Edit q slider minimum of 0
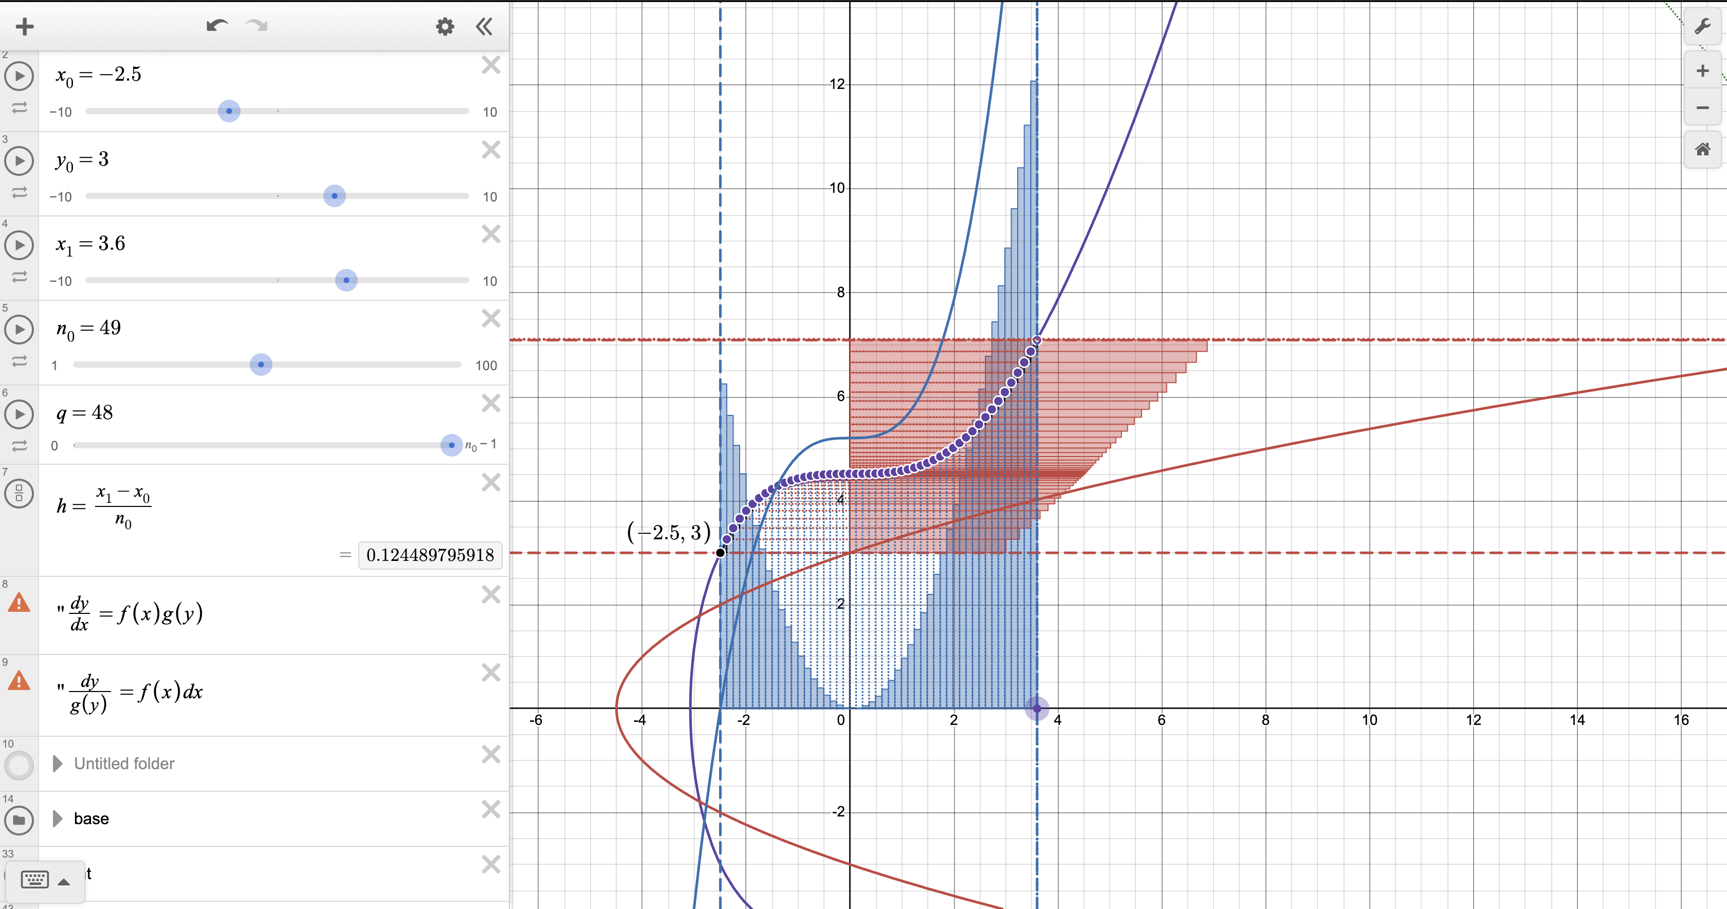Viewport: 1727px width, 909px height. coord(54,445)
